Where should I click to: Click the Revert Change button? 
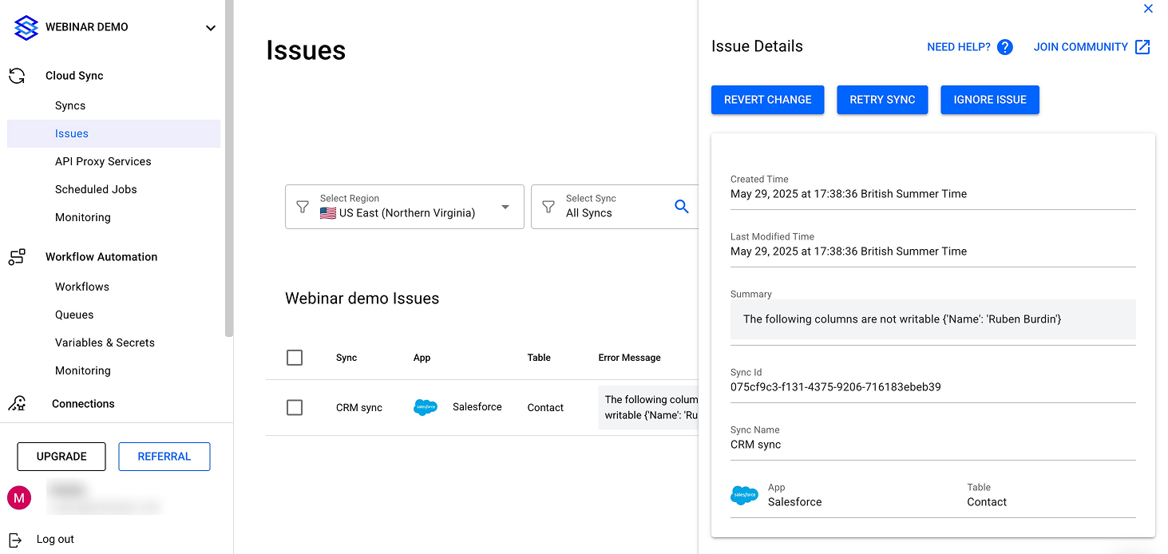767,100
